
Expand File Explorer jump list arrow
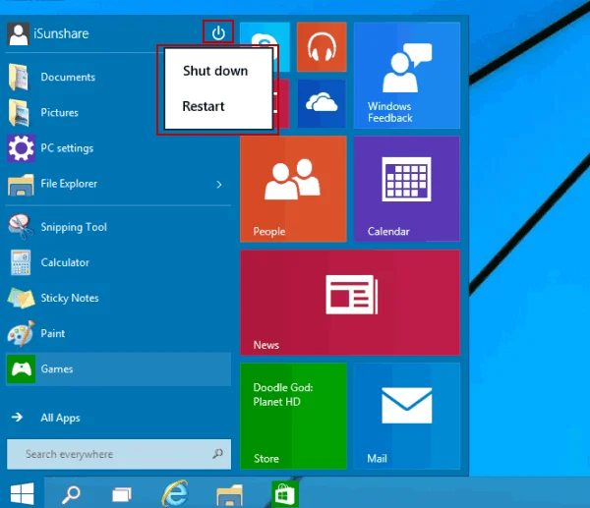point(219,185)
